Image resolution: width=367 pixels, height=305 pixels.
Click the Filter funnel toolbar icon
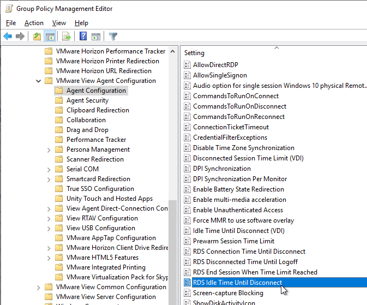tap(113, 37)
